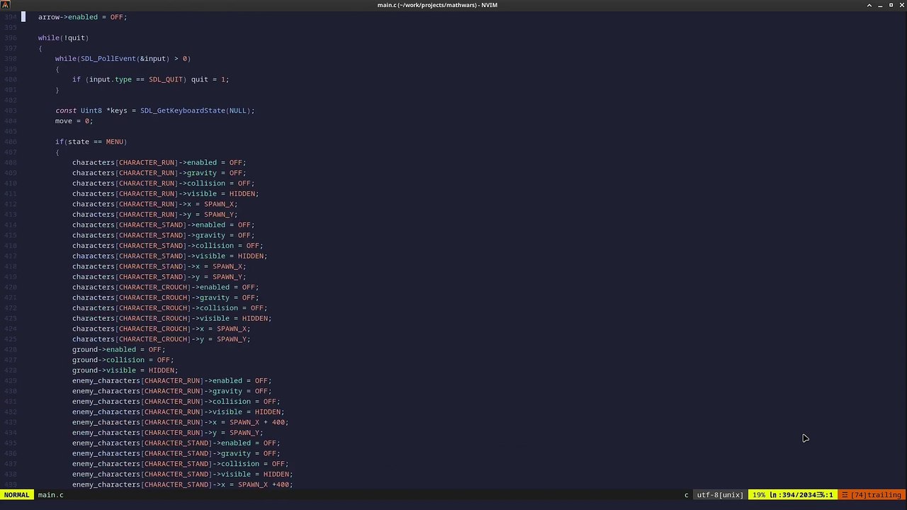
Task: Click 'enemy_characters[CHARACTER_RUN]->enabled = OFF;' line
Action: (171, 380)
